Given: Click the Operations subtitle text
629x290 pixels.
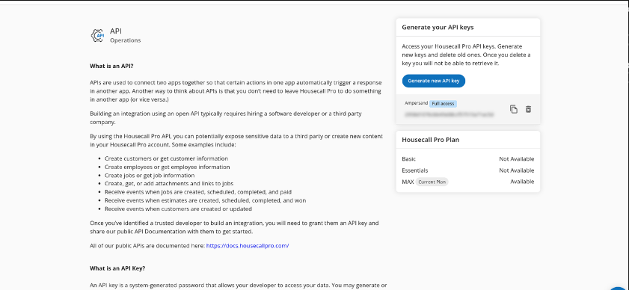Looking at the screenshot, I should (125, 40).
